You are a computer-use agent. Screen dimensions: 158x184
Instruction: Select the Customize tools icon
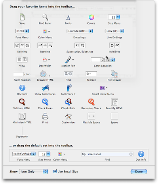pos(68,116)
